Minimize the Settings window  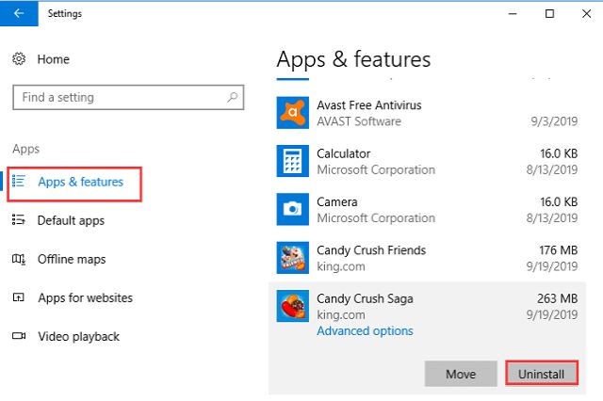(513, 14)
